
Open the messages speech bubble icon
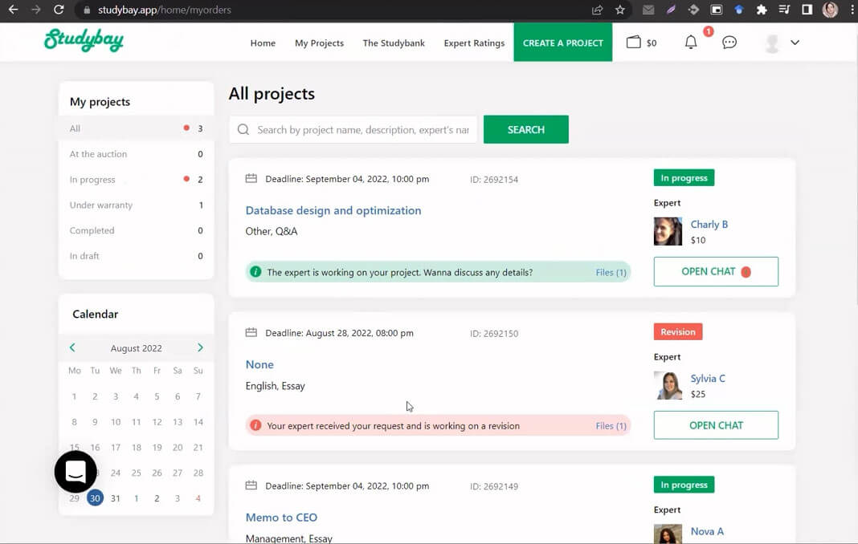tap(729, 43)
